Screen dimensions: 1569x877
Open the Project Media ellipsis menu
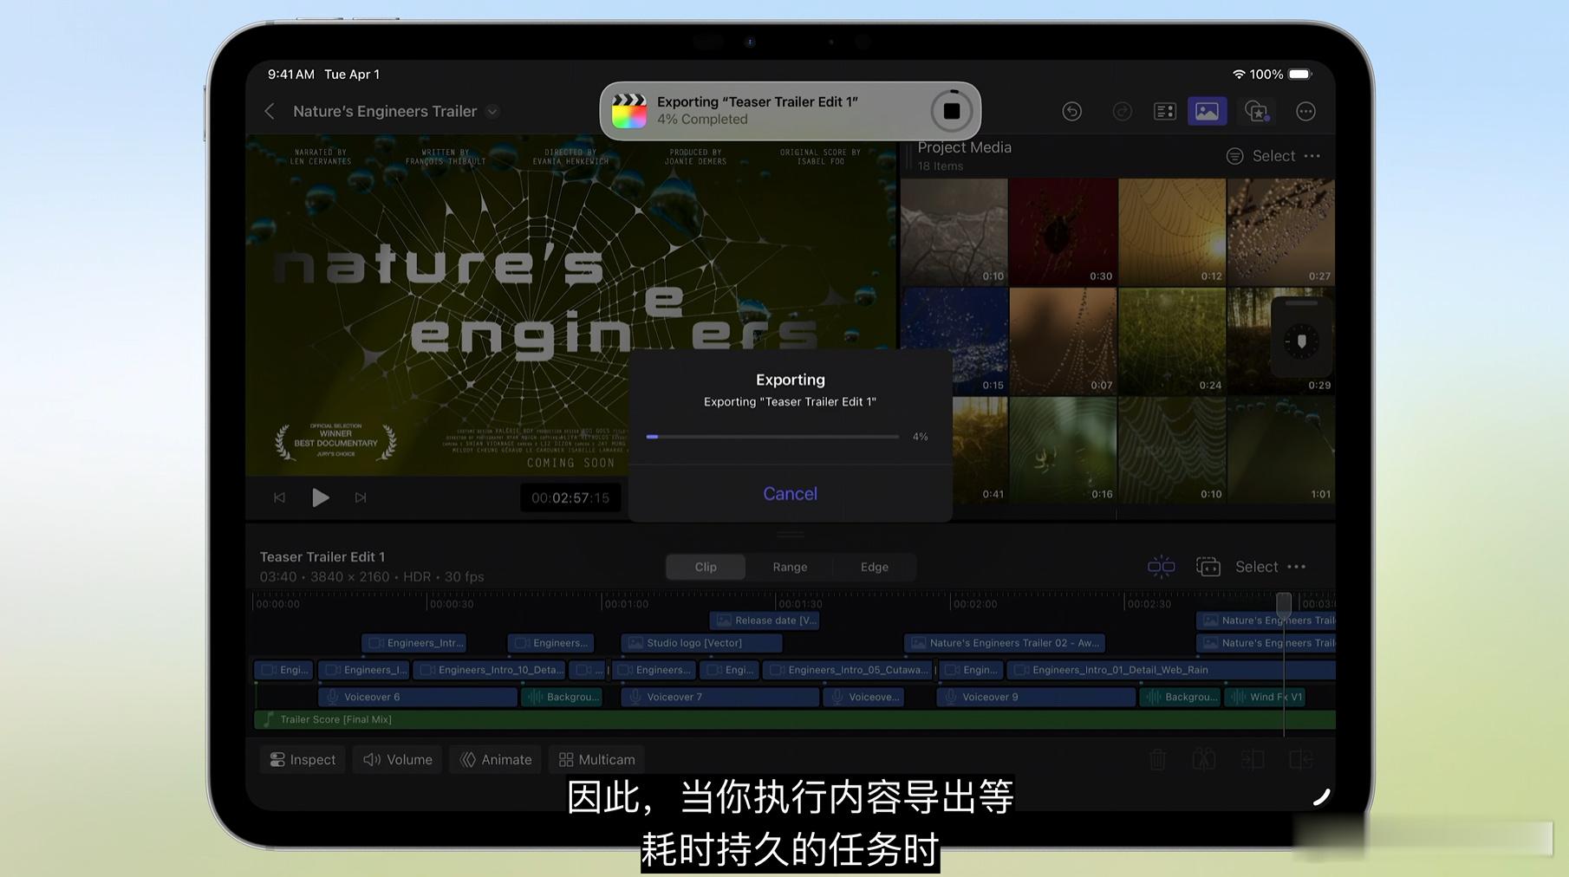click(1312, 156)
